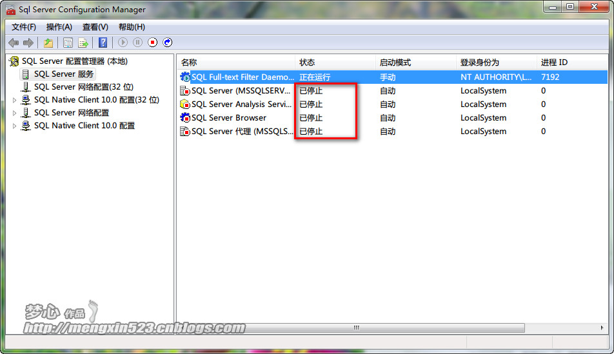The width and height of the screenshot is (614, 354).
Task: Click the SQL Server 代理 service icon
Action: coord(185,131)
